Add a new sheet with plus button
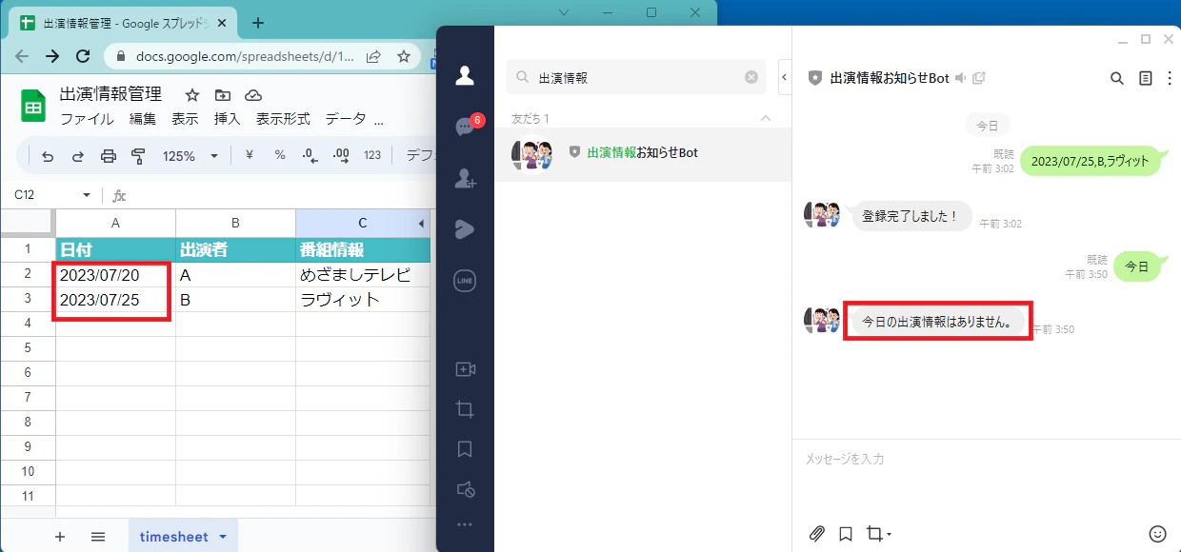This screenshot has width=1181, height=552. (x=60, y=537)
